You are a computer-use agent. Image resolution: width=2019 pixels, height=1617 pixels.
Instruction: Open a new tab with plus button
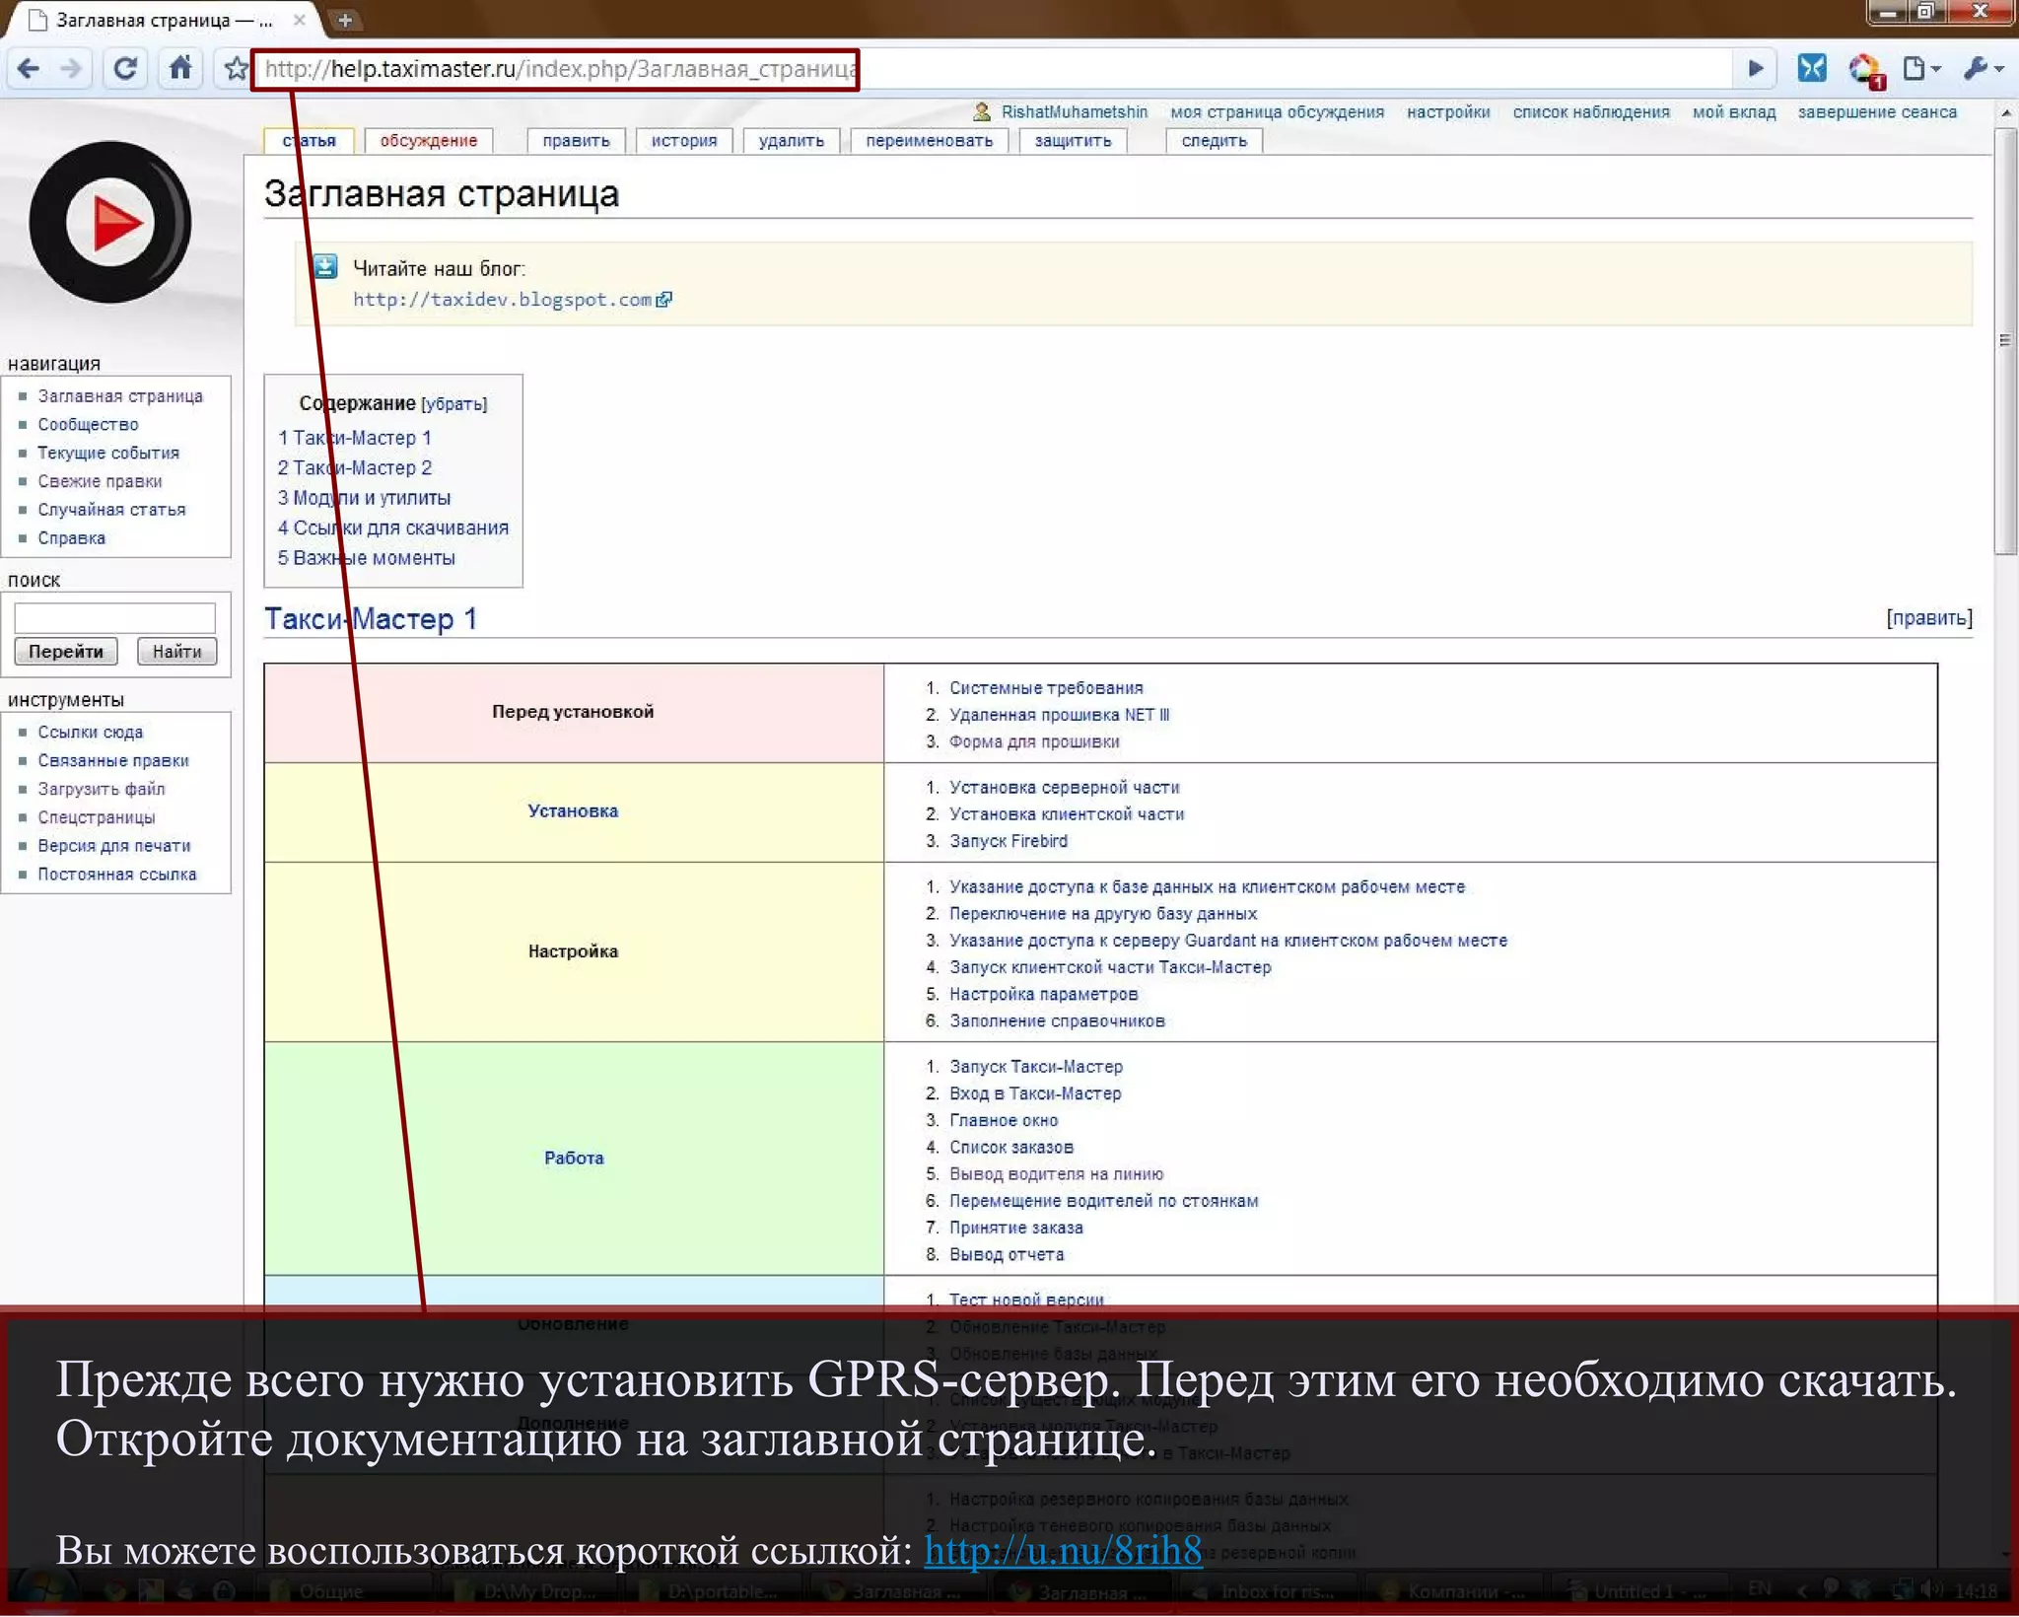(344, 20)
